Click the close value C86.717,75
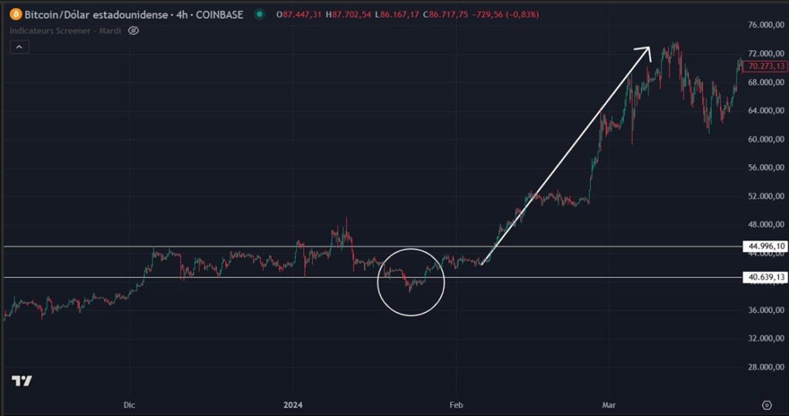This screenshot has height=416, width=789. click(x=446, y=15)
